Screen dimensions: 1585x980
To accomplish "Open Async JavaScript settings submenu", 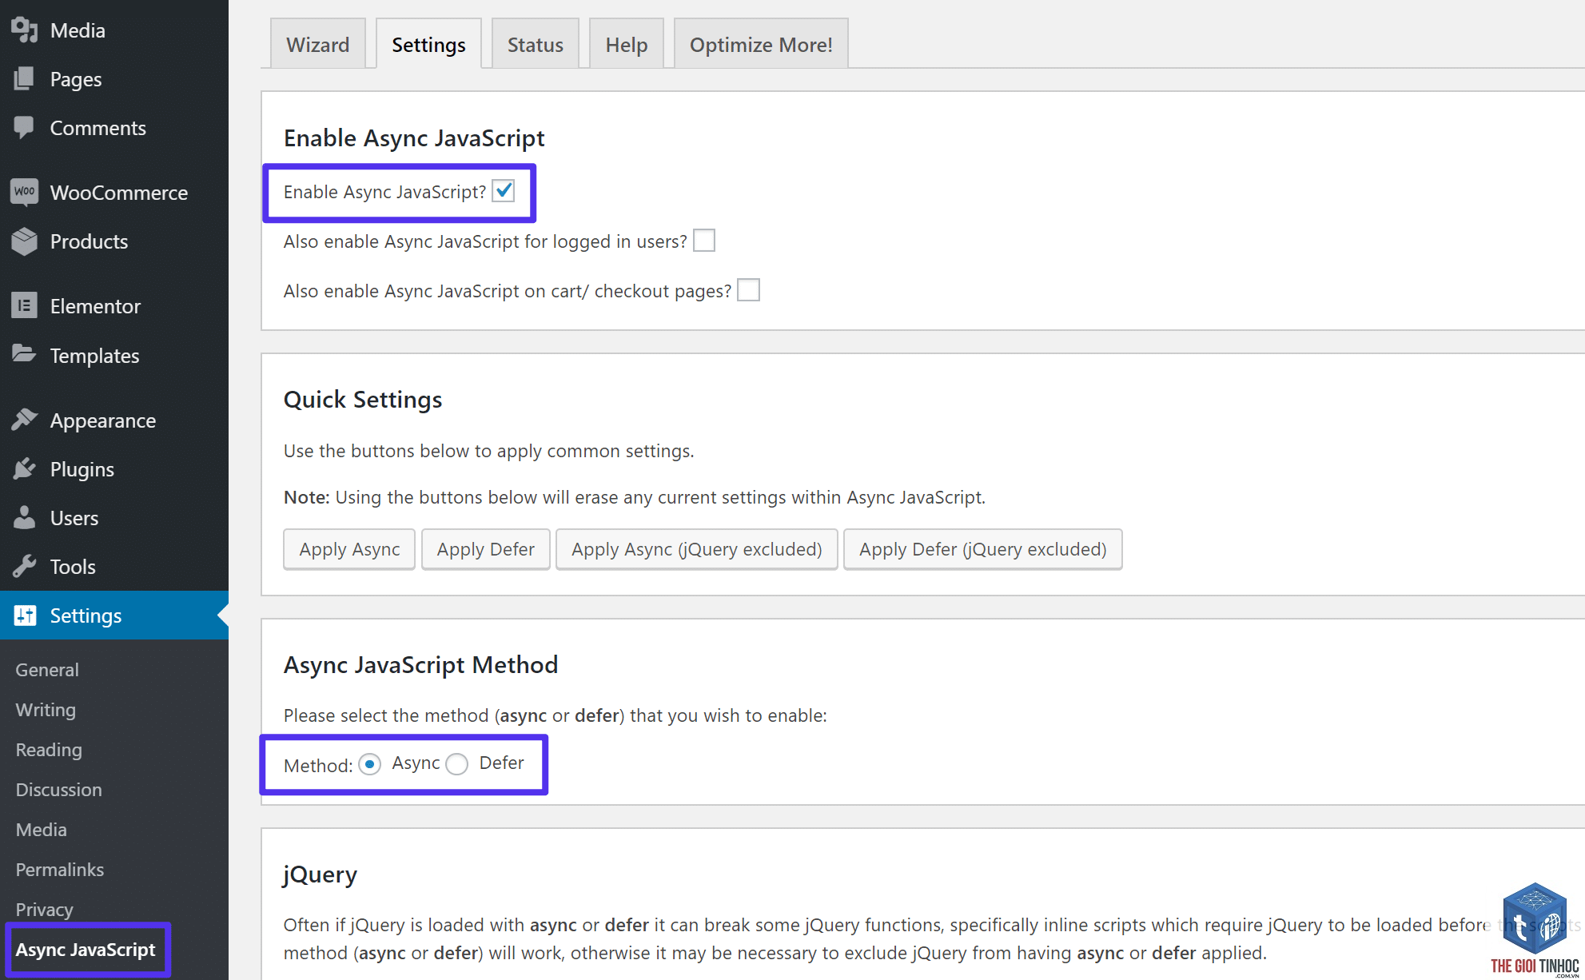I will coord(86,950).
